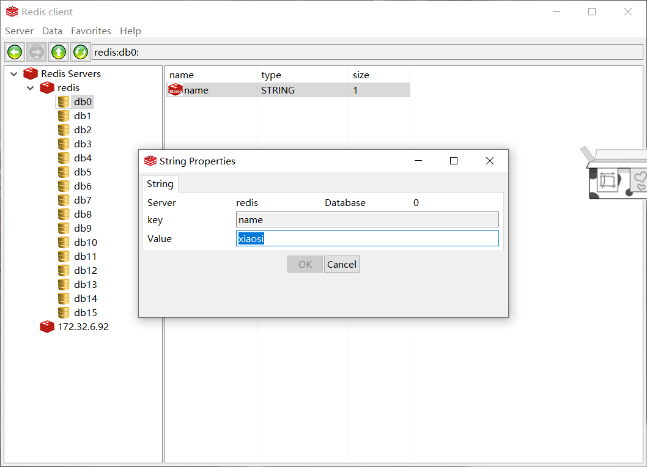Click the db4 database icon

click(x=64, y=158)
